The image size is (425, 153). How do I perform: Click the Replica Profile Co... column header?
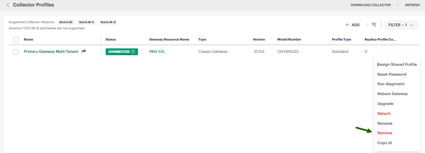click(x=380, y=40)
